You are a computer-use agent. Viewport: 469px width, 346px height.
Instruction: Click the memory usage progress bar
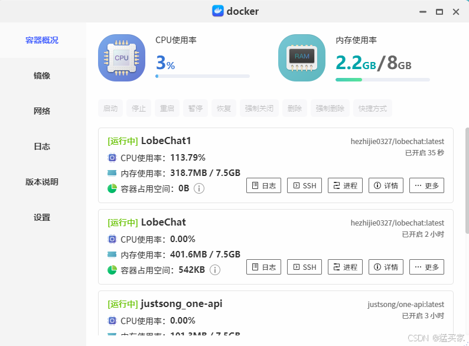click(383, 80)
